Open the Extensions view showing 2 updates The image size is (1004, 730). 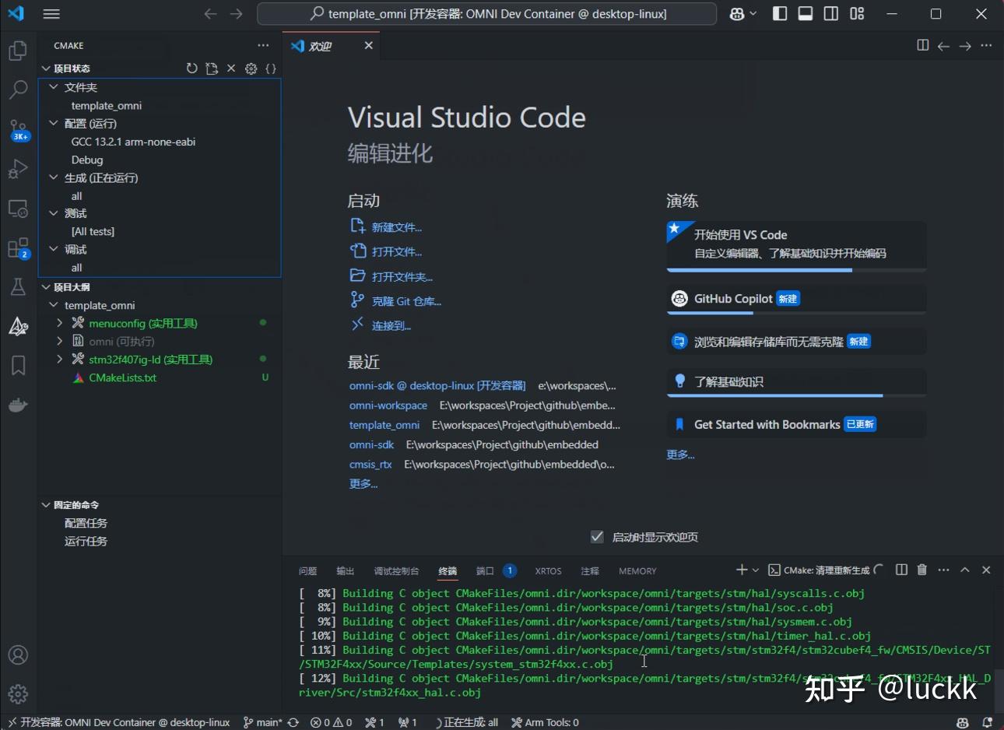tap(18, 247)
